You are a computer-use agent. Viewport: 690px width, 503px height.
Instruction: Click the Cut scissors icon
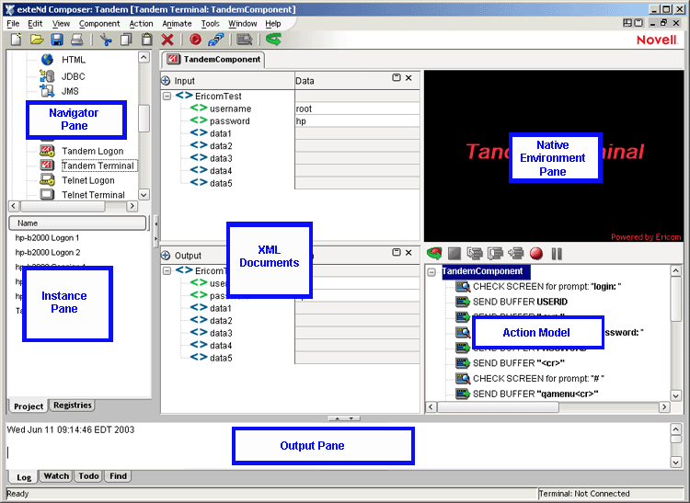(106, 40)
